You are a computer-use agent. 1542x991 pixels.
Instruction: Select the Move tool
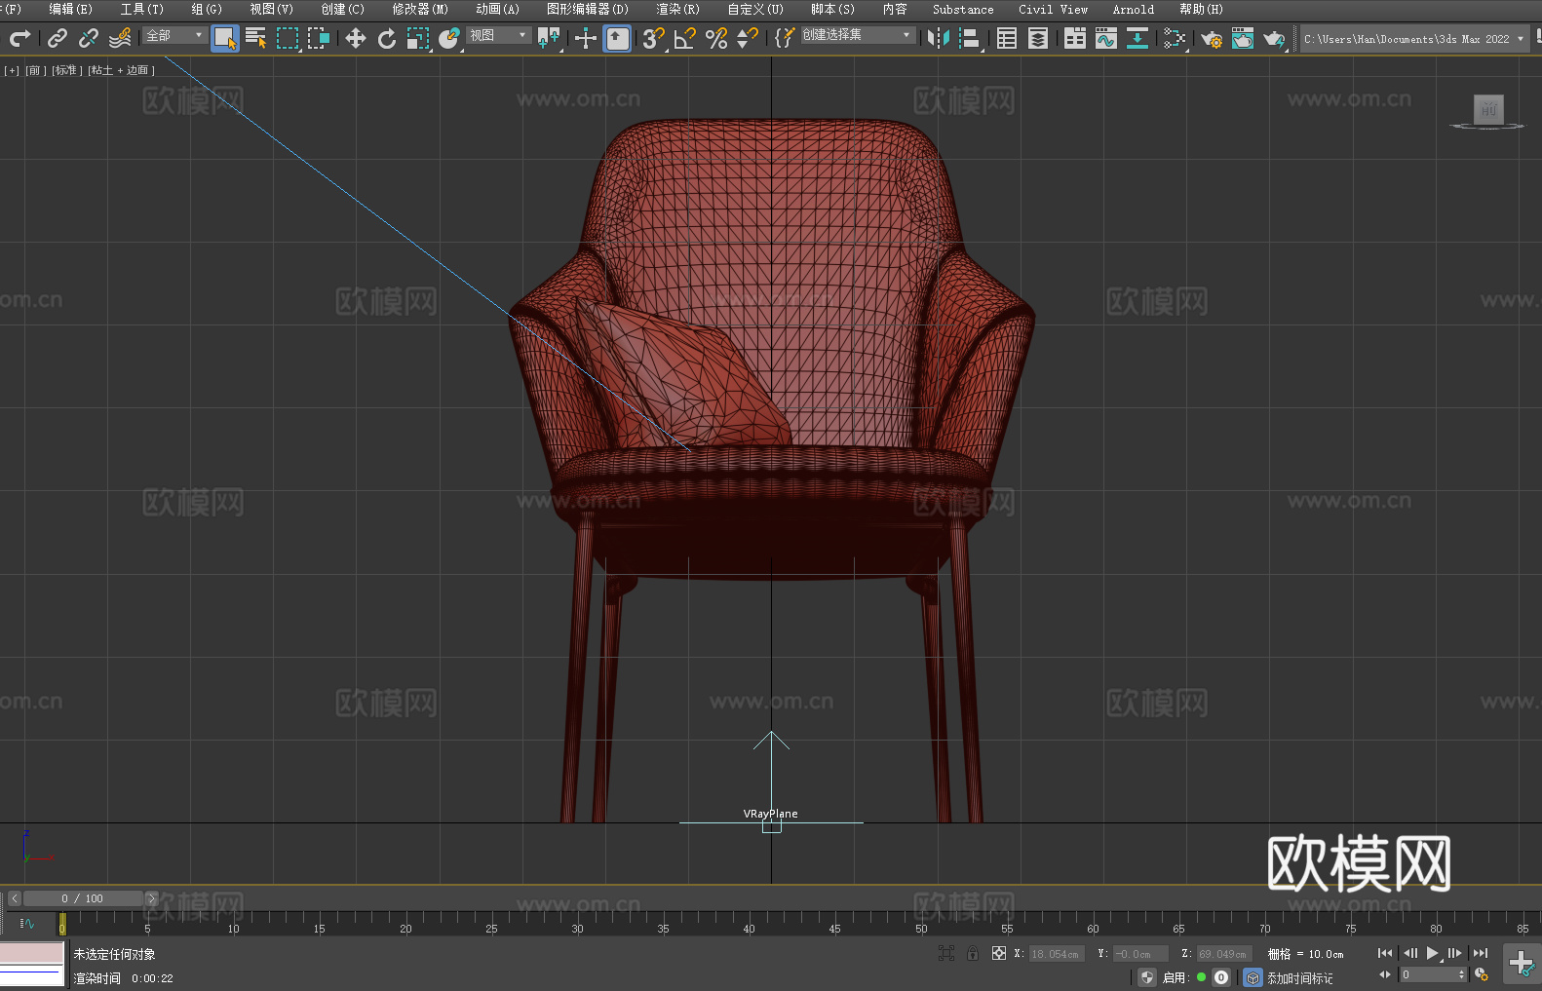tap(356, 38)
